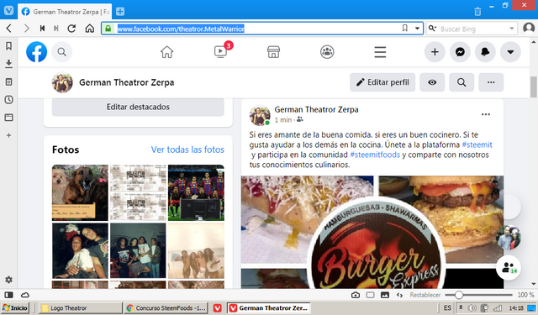Image resolution: width=538 pixels, height=315 pixels.
Task: Open the floating chat head avatar
Action: tap(509, 237)
